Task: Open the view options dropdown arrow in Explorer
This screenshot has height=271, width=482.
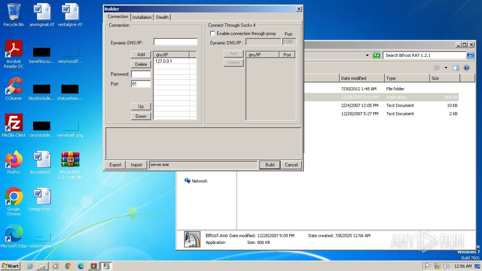Action: tap(446, 68)
